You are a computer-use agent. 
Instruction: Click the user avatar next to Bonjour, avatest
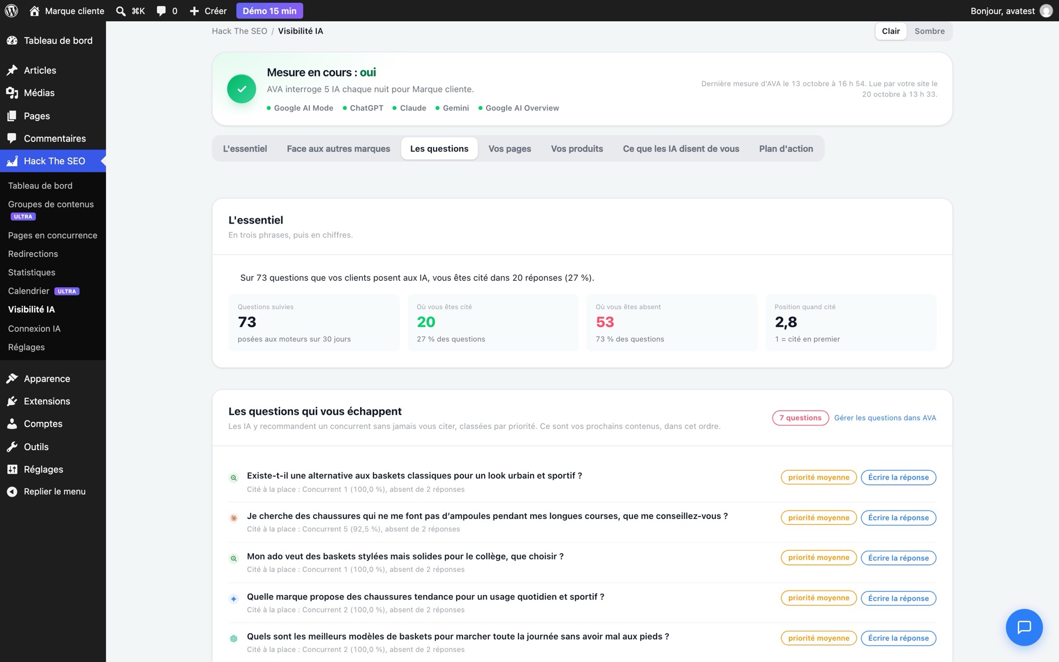(x=1045, y=11)
